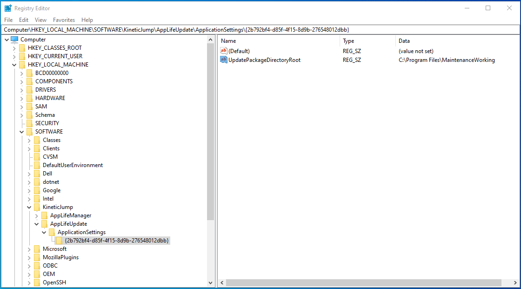The height and width of the screenshot is (289, 521).
Task: Collapse the Computer root node
Action: [x=7, y=40]
